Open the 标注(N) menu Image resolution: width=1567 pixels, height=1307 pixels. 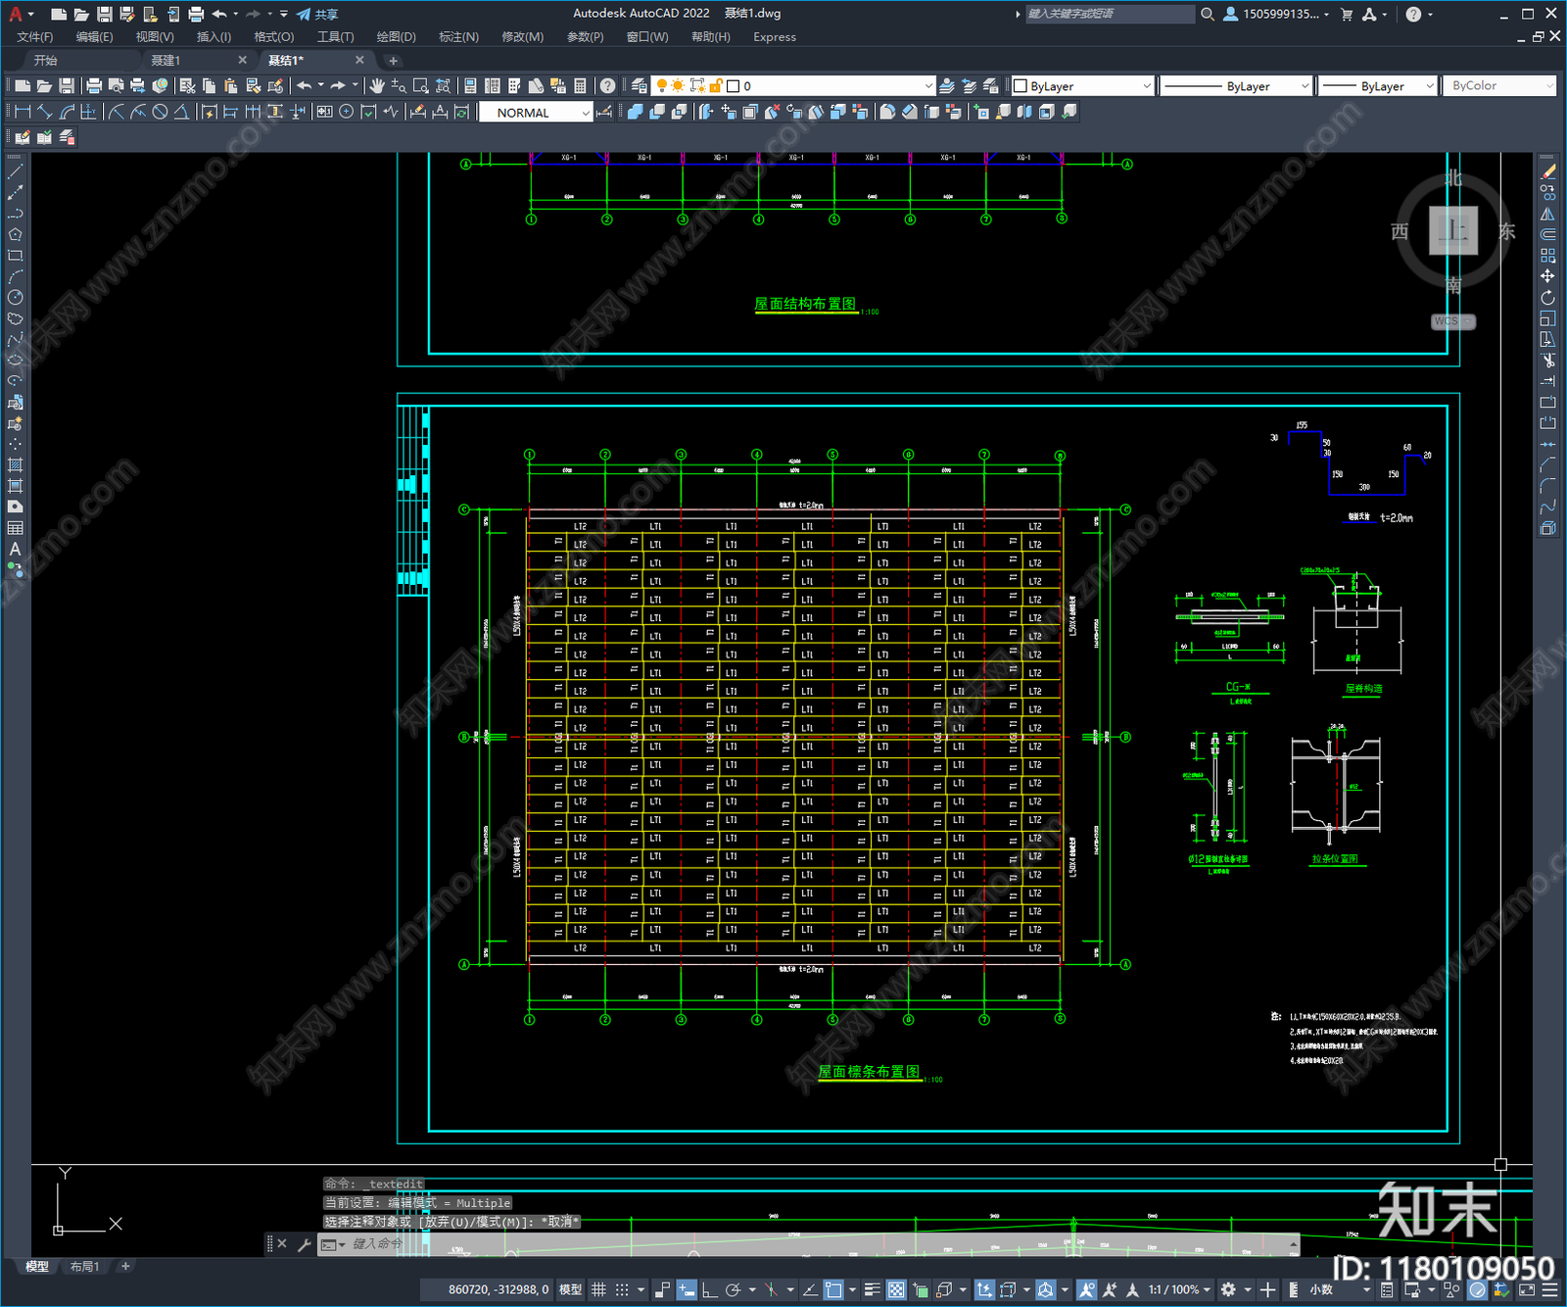point(458,37)
